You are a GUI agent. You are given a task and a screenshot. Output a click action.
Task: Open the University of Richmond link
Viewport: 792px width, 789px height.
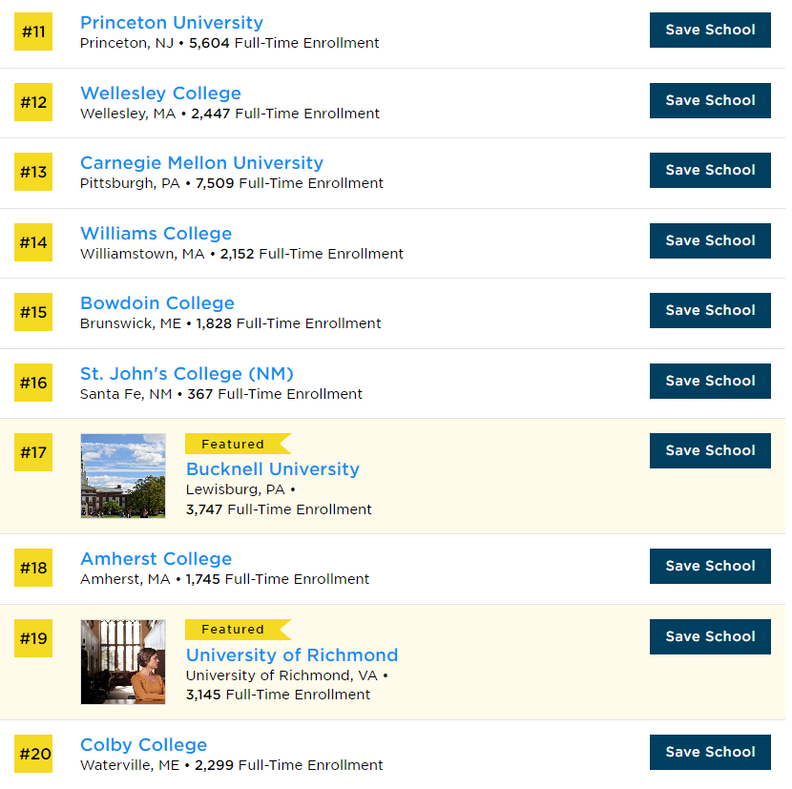tap(292, 655)
